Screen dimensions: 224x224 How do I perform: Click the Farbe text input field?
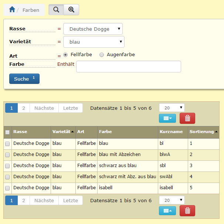pyautogui.click(x=128, y=67)
